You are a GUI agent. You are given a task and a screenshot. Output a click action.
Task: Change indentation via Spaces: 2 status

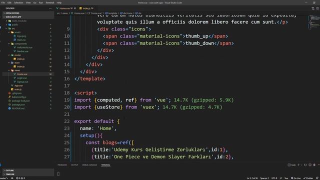(x=264, y=178)
